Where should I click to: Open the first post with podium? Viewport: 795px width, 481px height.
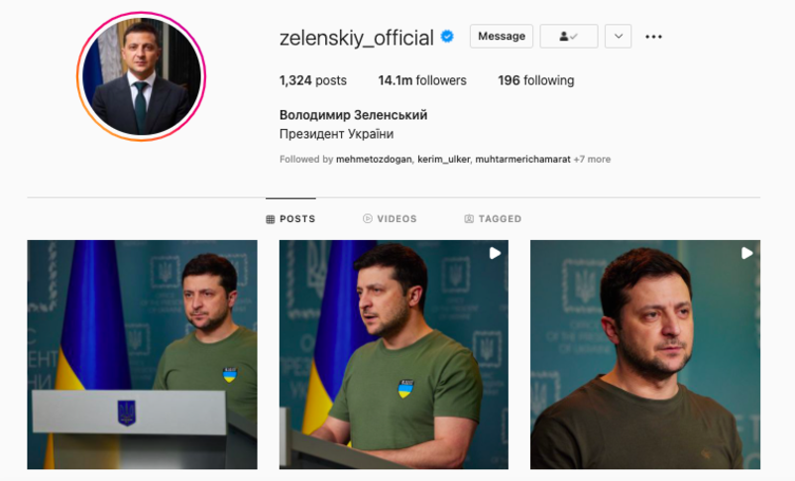(x=142, y=354)
